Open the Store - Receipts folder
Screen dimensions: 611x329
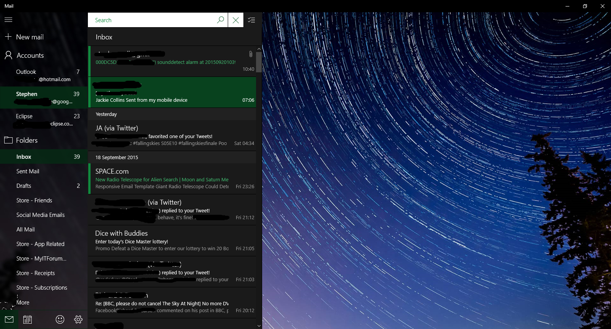coord(44,273)
